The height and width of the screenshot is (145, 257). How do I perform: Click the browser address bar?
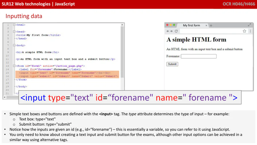coord(210,31)
